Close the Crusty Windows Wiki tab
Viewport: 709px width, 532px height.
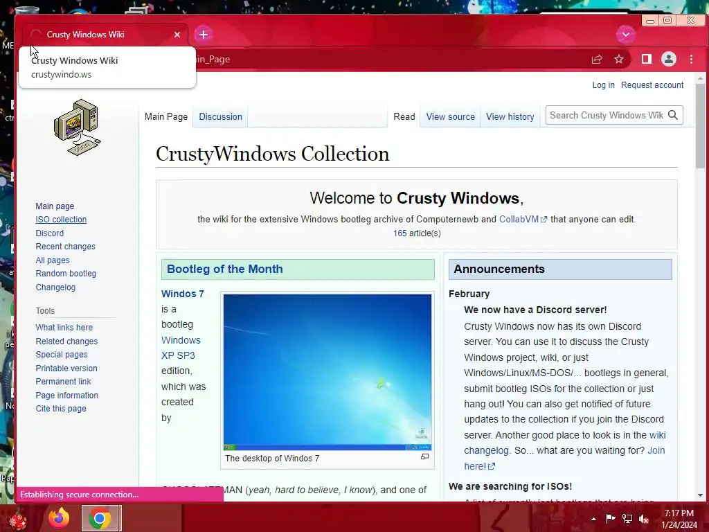coord(177,35)
